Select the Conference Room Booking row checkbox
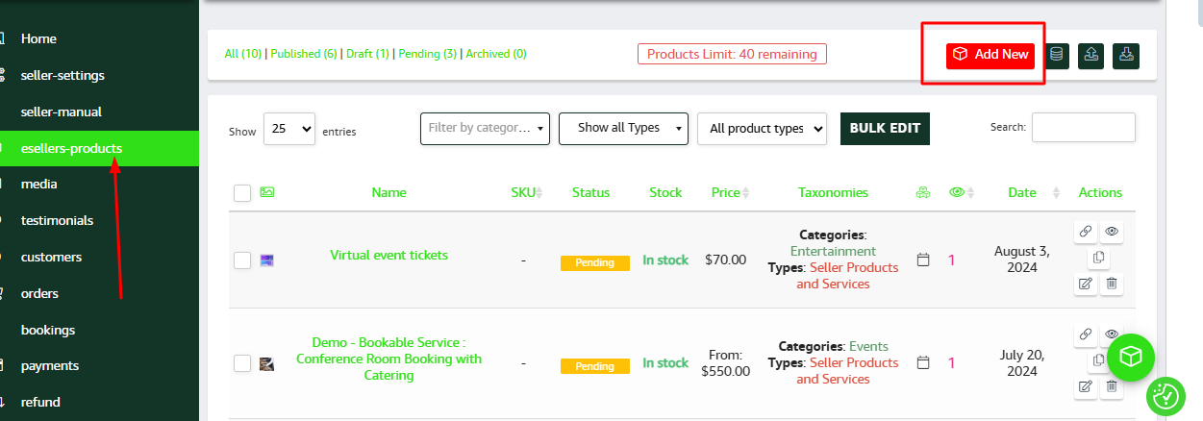 (x=242, y=363)
